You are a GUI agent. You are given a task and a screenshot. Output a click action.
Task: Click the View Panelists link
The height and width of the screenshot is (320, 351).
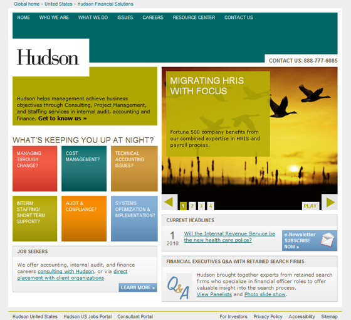214,294
